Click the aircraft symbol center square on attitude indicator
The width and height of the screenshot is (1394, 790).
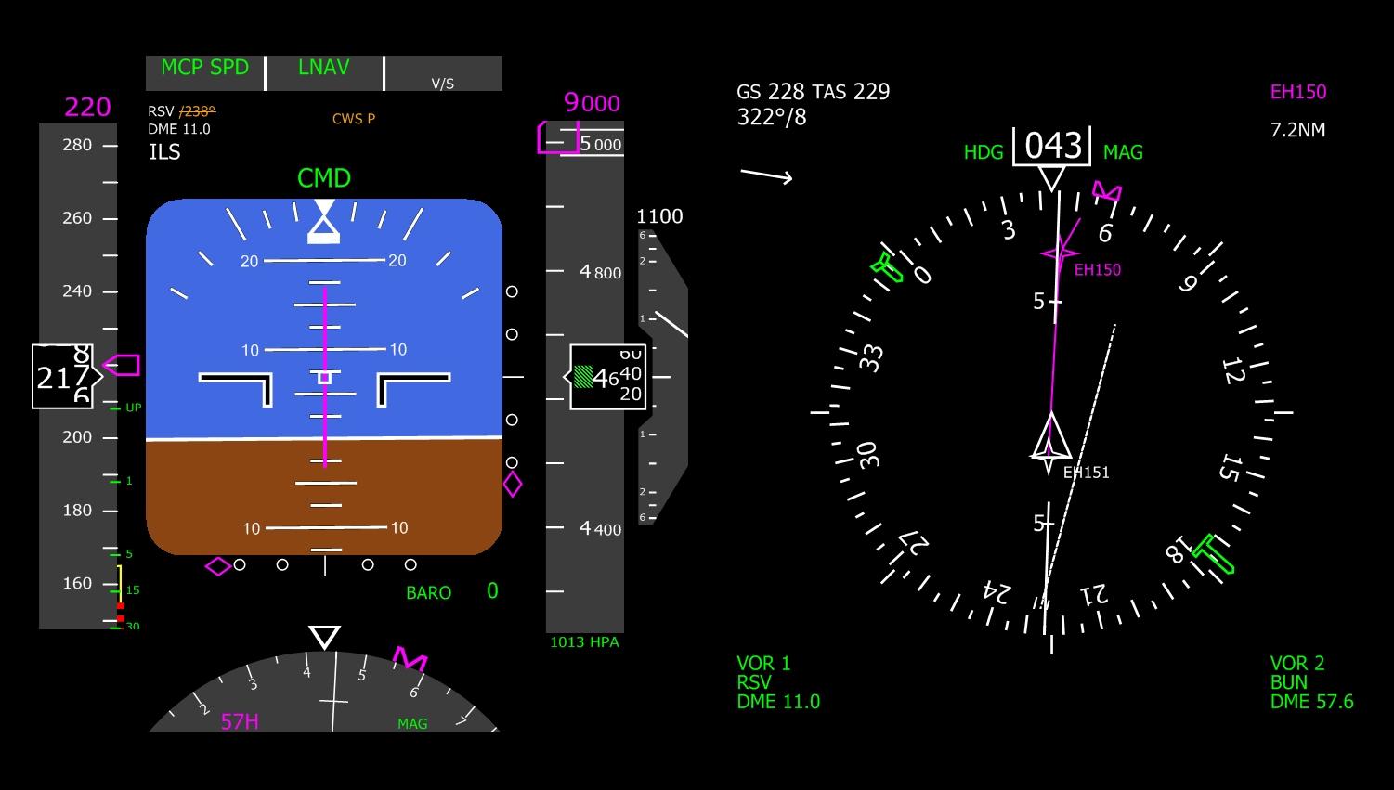(x=324, y=378)
